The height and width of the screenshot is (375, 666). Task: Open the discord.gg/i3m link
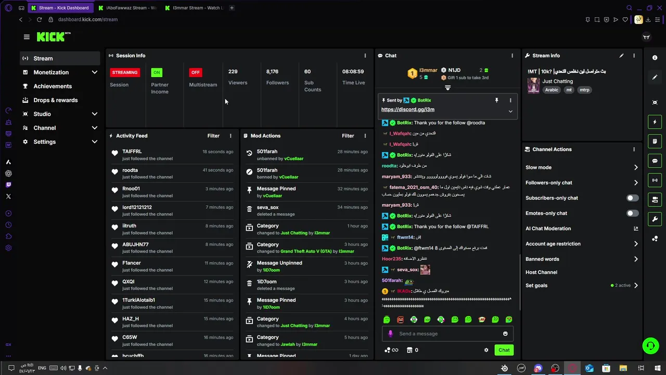click(407, 109)
